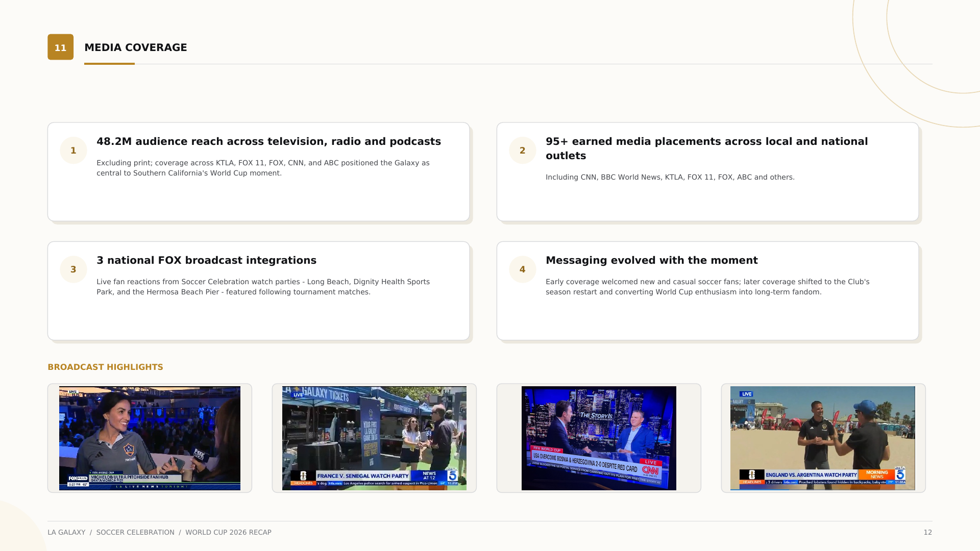Screen dimensions: 980x551
Task: Click the circled number 2 badge
Action: [x=523, y=151]
